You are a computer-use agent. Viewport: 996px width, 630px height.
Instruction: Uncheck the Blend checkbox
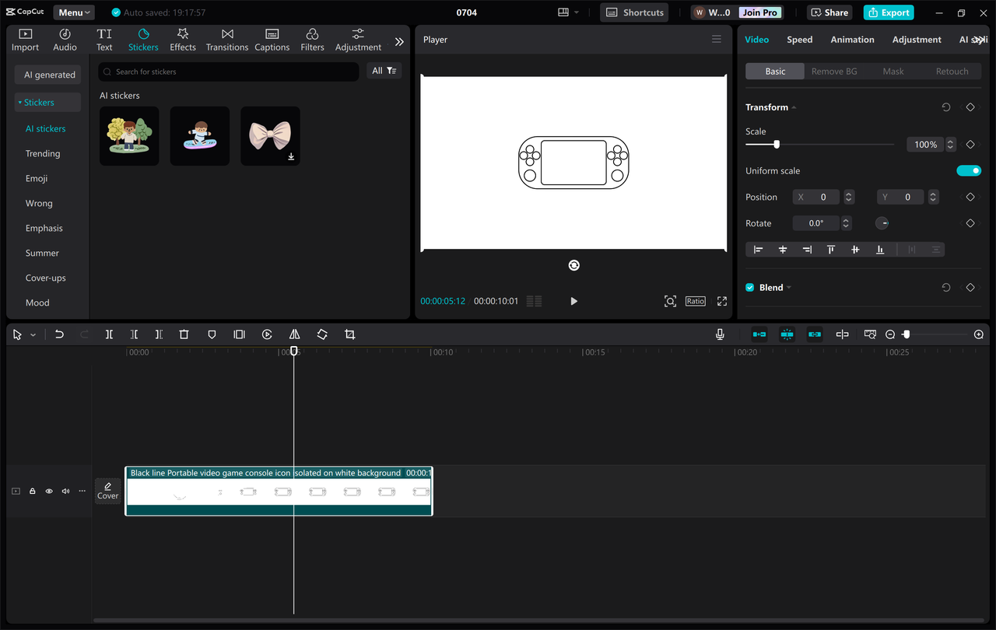(750, 287)
